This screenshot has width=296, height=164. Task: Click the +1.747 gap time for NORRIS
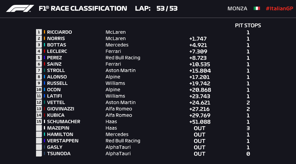[198, 39]
